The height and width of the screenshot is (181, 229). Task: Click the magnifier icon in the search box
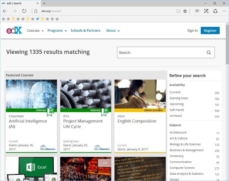tap(209, 52)
